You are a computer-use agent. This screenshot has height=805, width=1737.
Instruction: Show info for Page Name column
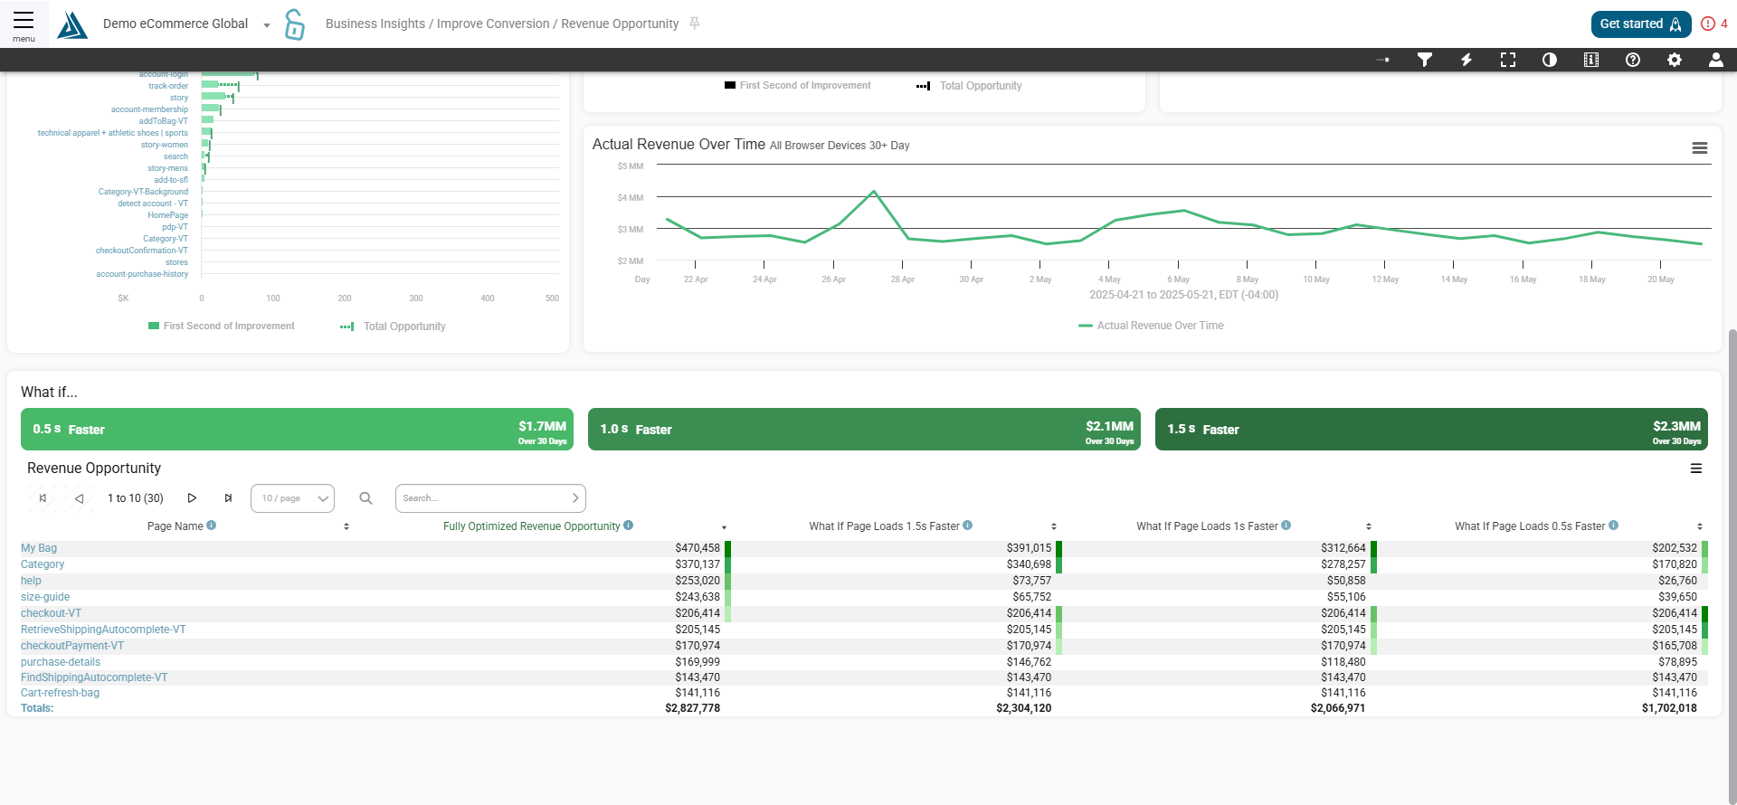pos(212,526)
